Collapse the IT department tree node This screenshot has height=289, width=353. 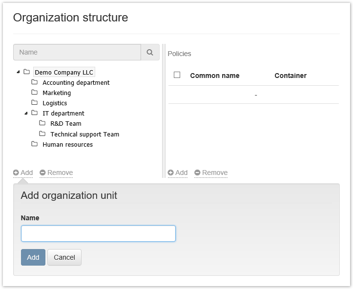pyautogui.click(x=26, y=113)
